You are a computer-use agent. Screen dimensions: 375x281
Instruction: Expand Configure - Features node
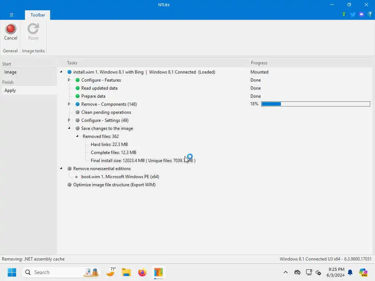pyautogui.click(x=69, y=80)
